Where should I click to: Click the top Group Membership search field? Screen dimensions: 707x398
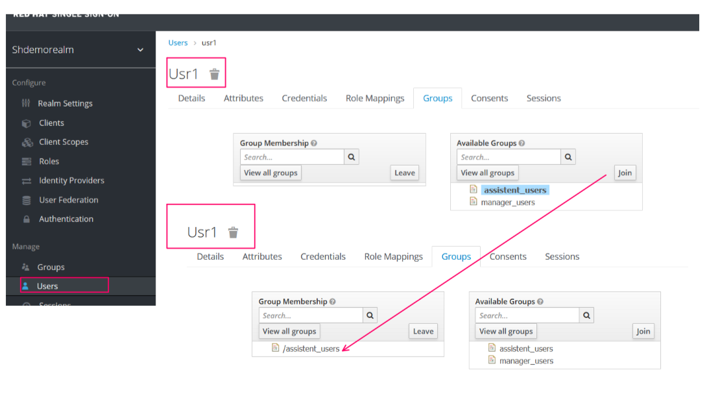pos(292,157)
